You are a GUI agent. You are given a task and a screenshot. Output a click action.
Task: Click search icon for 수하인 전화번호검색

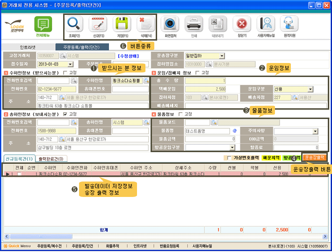[x=74, y=80]
